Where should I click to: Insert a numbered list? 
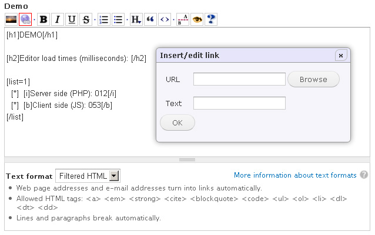pyautogui.click(x=104, y=19)
